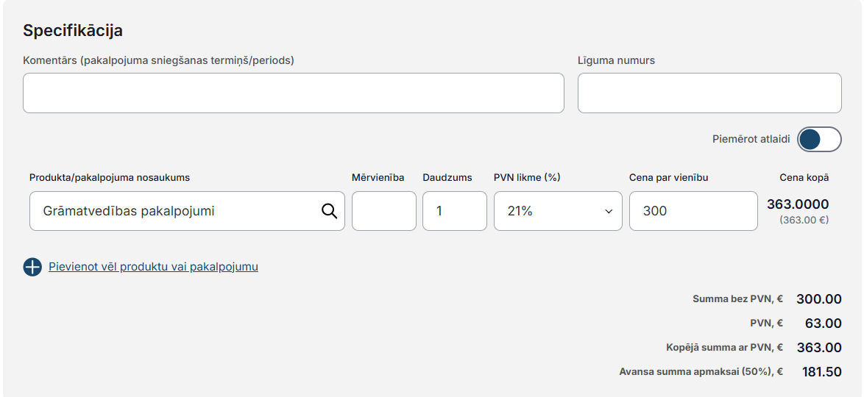This screenshot has height=397, width=864.
Task: Click the PVN likme (%) column label
Action: [527, 177]
